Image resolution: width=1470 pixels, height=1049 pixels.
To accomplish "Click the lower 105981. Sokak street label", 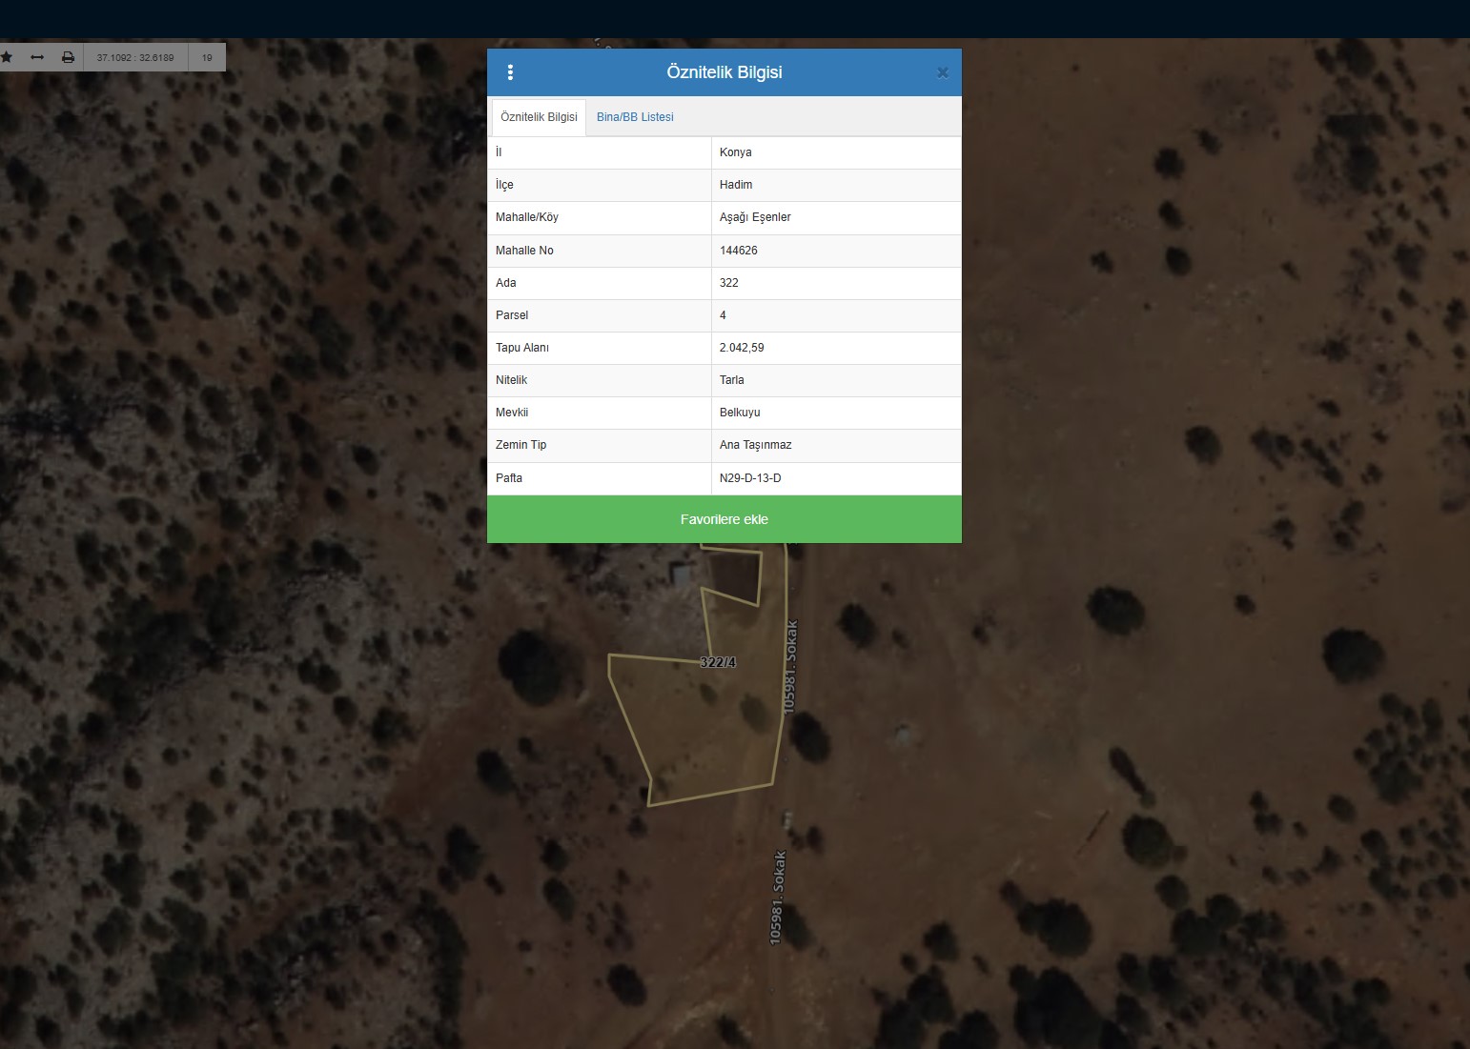I will (779, 898).
